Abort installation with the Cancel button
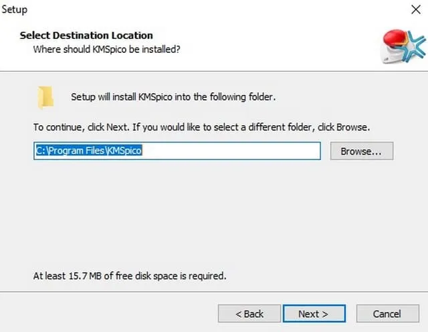The image size is (428, 332). [387, 314]
